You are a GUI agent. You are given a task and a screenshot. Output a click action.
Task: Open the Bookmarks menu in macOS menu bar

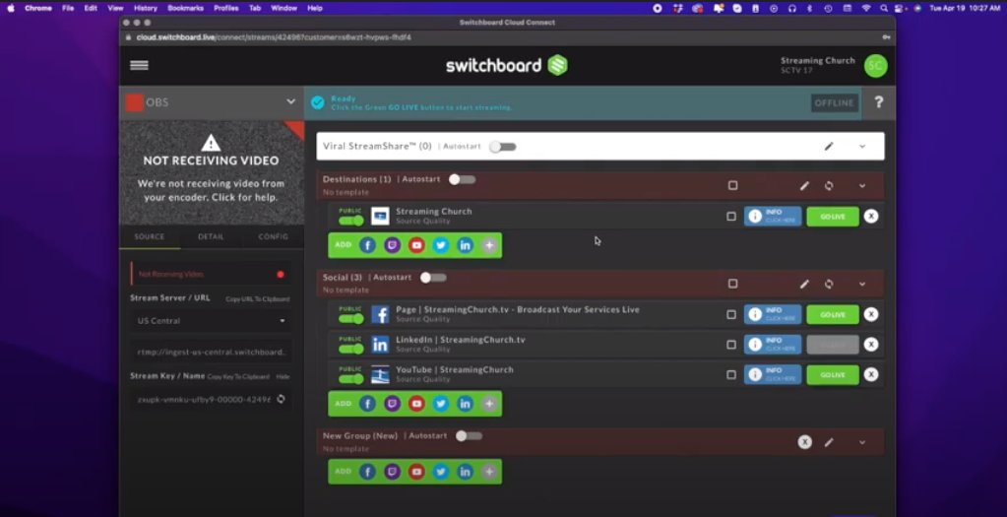[x=185, y=8]
